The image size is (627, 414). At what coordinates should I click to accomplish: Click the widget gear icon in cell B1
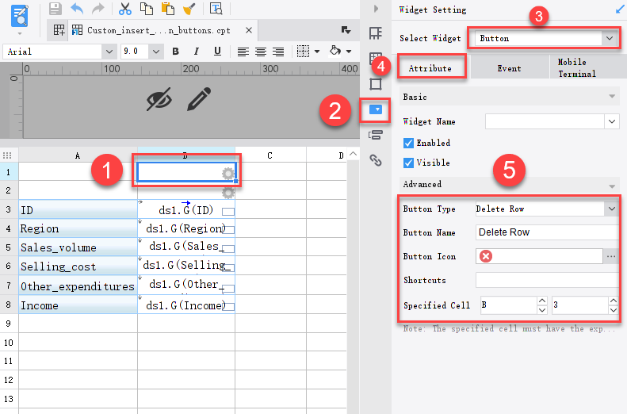point(228,174)
